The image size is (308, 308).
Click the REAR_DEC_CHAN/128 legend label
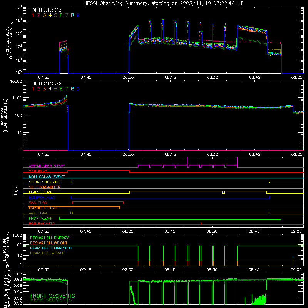[x=51, y=248]
